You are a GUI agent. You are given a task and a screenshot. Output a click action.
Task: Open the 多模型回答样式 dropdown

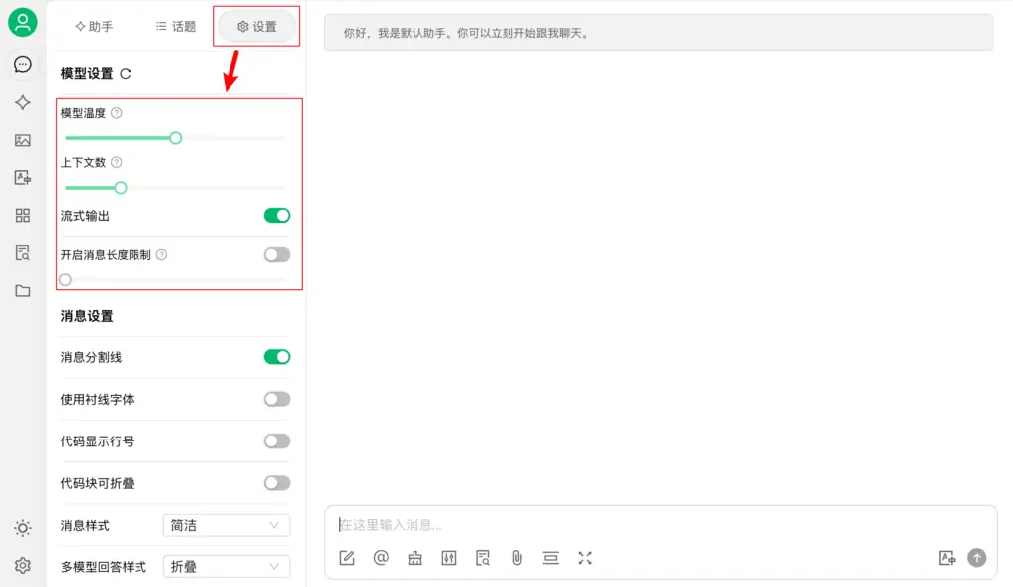227,566
